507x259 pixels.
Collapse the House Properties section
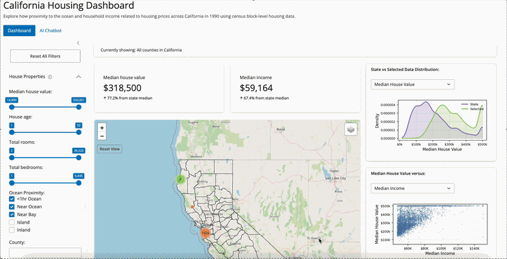pos(78,77)
